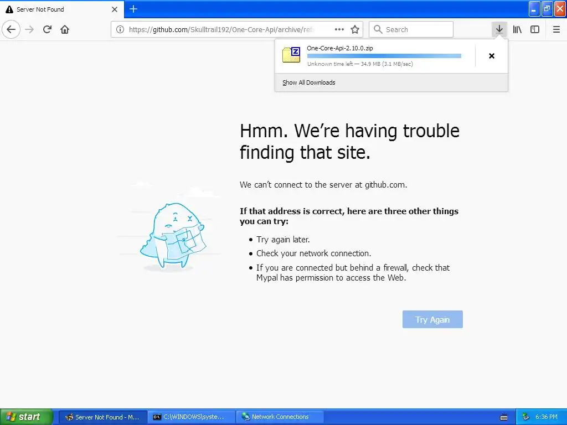Viewport: 567px width, 425px height.
Task: Cancel the One-Core-Api download
Action: click(492, 56)
